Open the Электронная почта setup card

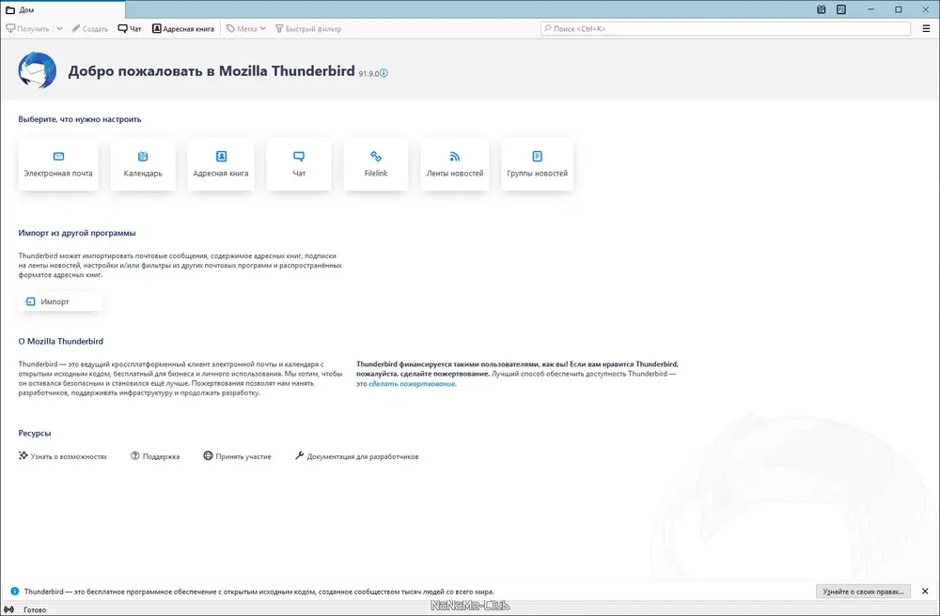tap(58, 164)
